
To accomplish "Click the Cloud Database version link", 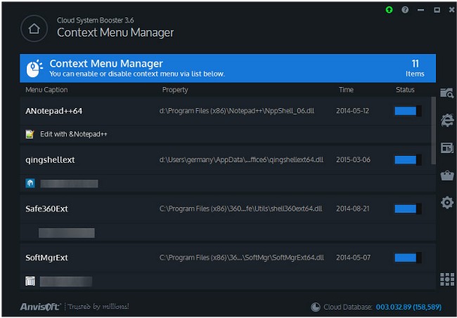I will pos(408,307).
